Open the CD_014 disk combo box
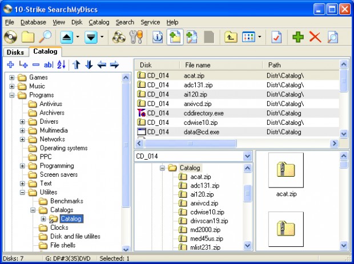 tap(193, 156)
